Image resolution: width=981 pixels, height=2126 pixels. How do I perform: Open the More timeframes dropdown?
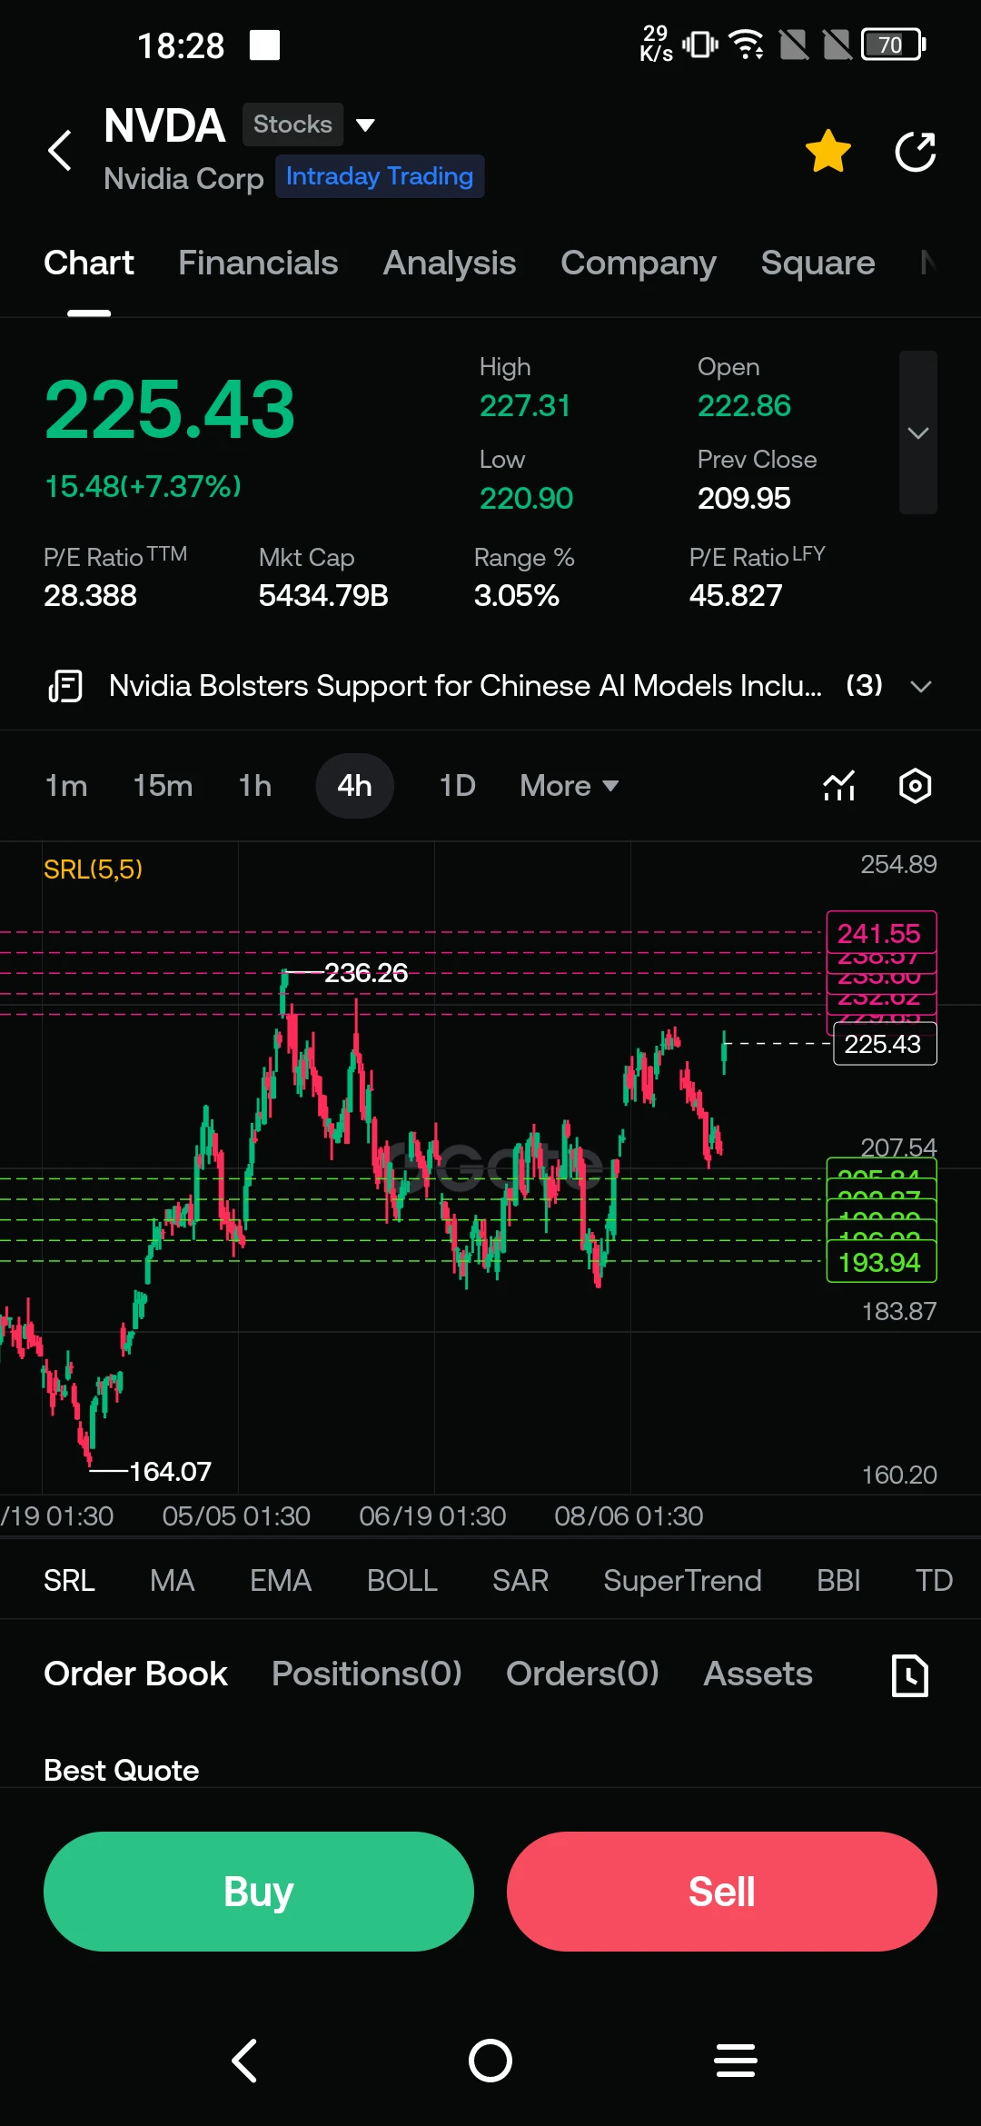pos(570,786)
